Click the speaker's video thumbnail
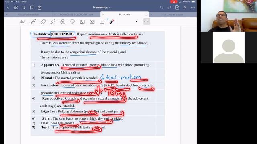 229,16
